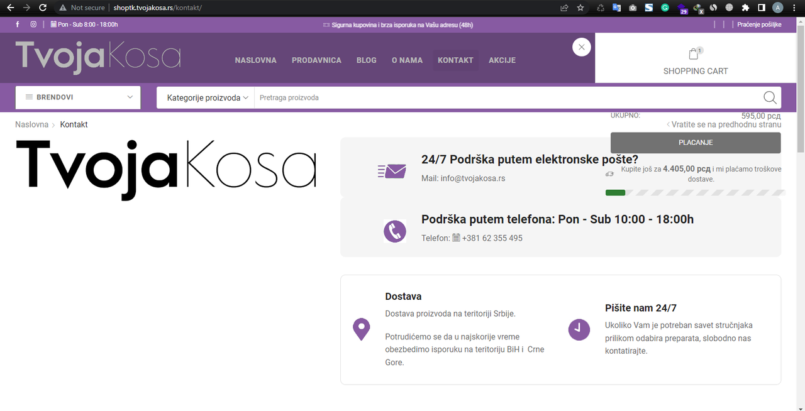Reload the page
Screen dimensions: 805x411
[43, 8]
